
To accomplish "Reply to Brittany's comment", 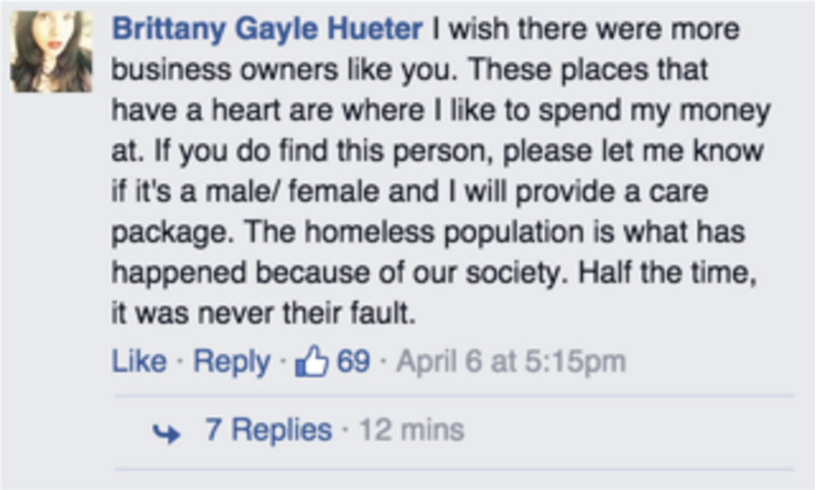I will (x=231, y=362).
